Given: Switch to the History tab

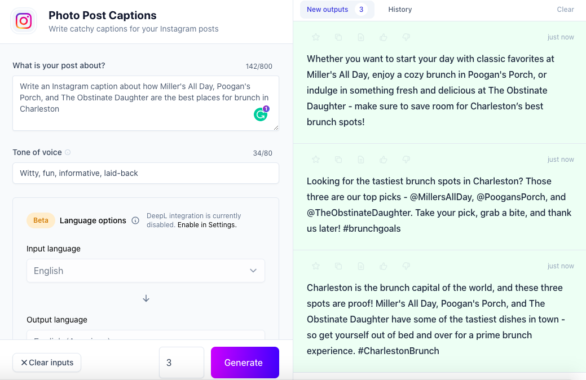Looking at the screenshot, I should (400, 10).
